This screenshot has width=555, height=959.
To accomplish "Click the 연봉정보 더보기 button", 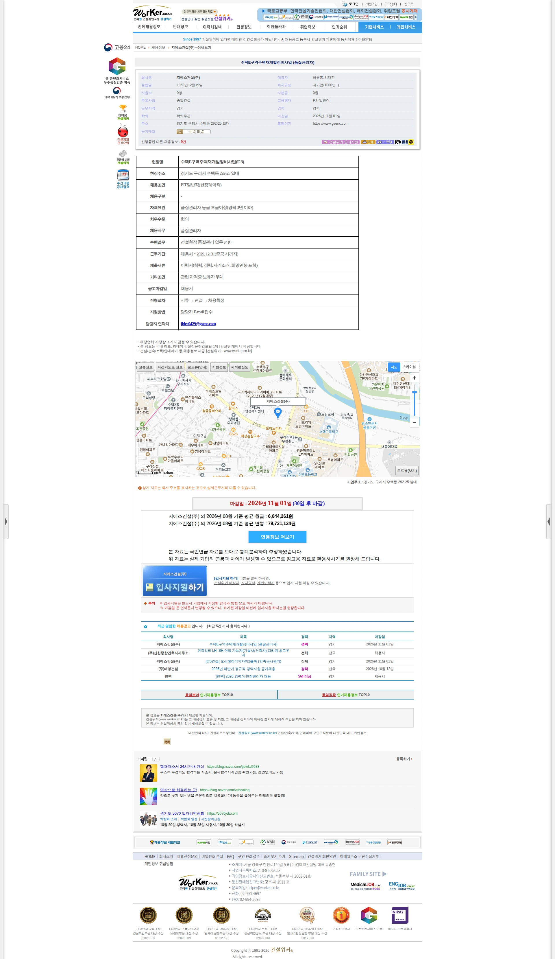I will (x=277, y=537).
